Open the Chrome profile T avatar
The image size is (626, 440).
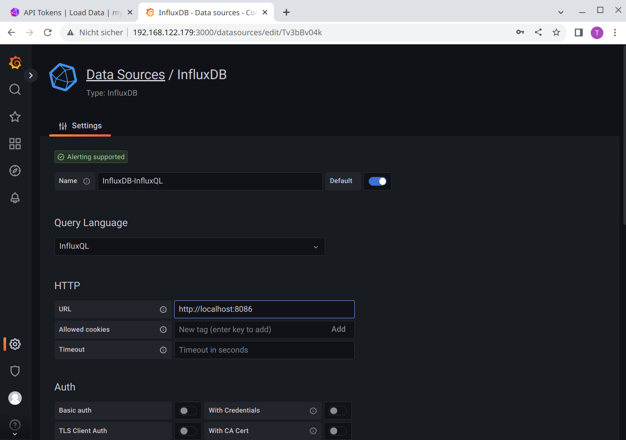[597, 33]
